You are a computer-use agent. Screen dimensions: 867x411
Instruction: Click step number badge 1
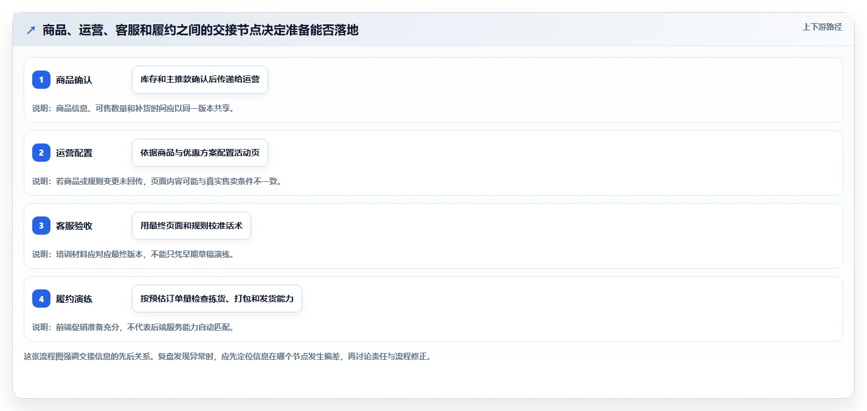41,80
